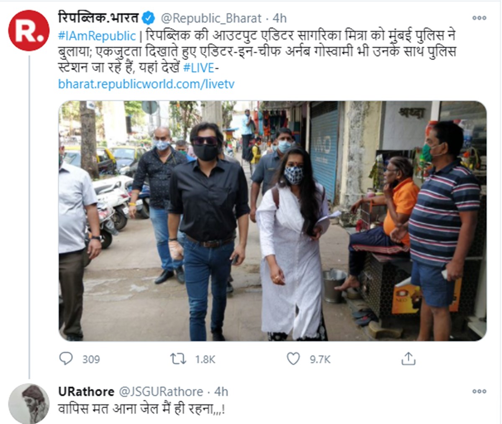This screenshot has width=502, height=424.
Task: Like the tweet via the heart icon
Action: 293,359
